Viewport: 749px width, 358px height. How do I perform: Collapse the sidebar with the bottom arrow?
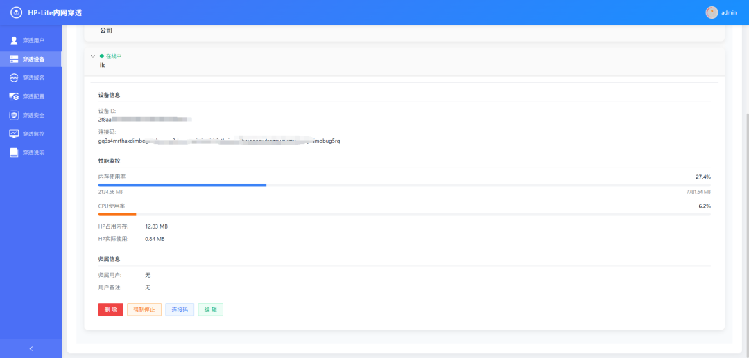31,348
